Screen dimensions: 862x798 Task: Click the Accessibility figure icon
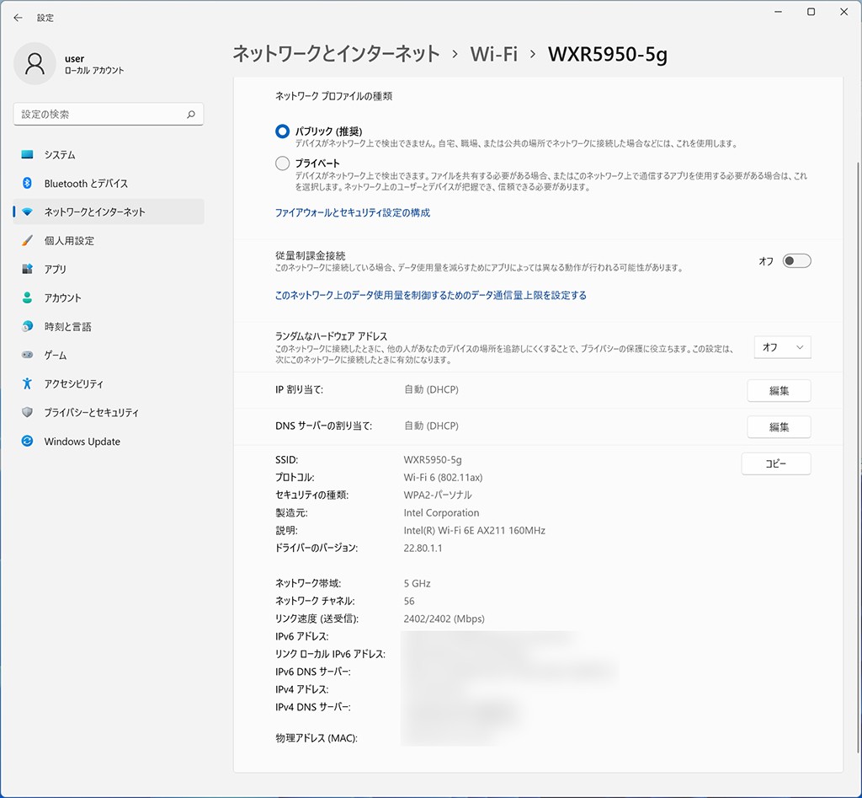coord(28,384)
